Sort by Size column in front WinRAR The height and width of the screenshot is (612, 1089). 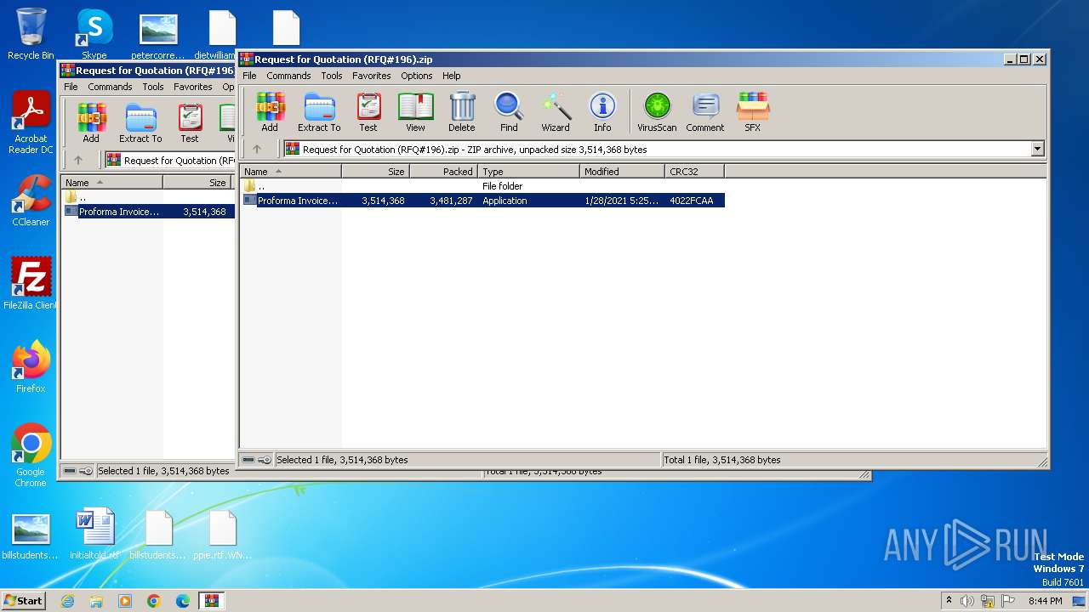(x=375, y=171)
